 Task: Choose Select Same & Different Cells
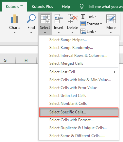pos(79,136)
